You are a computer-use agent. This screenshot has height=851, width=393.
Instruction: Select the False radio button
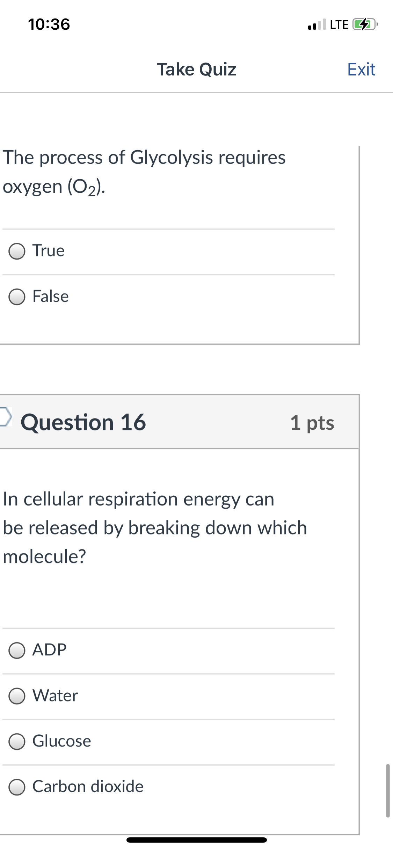click(17, 297)
